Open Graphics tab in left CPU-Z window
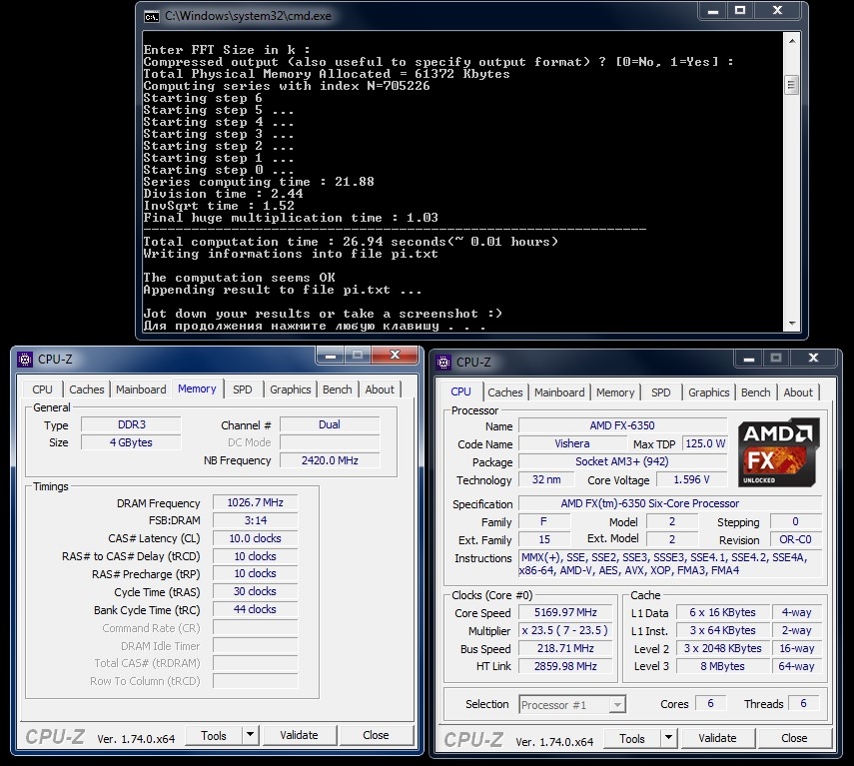This screenshot has width=854, height=766. coord(291,389)
